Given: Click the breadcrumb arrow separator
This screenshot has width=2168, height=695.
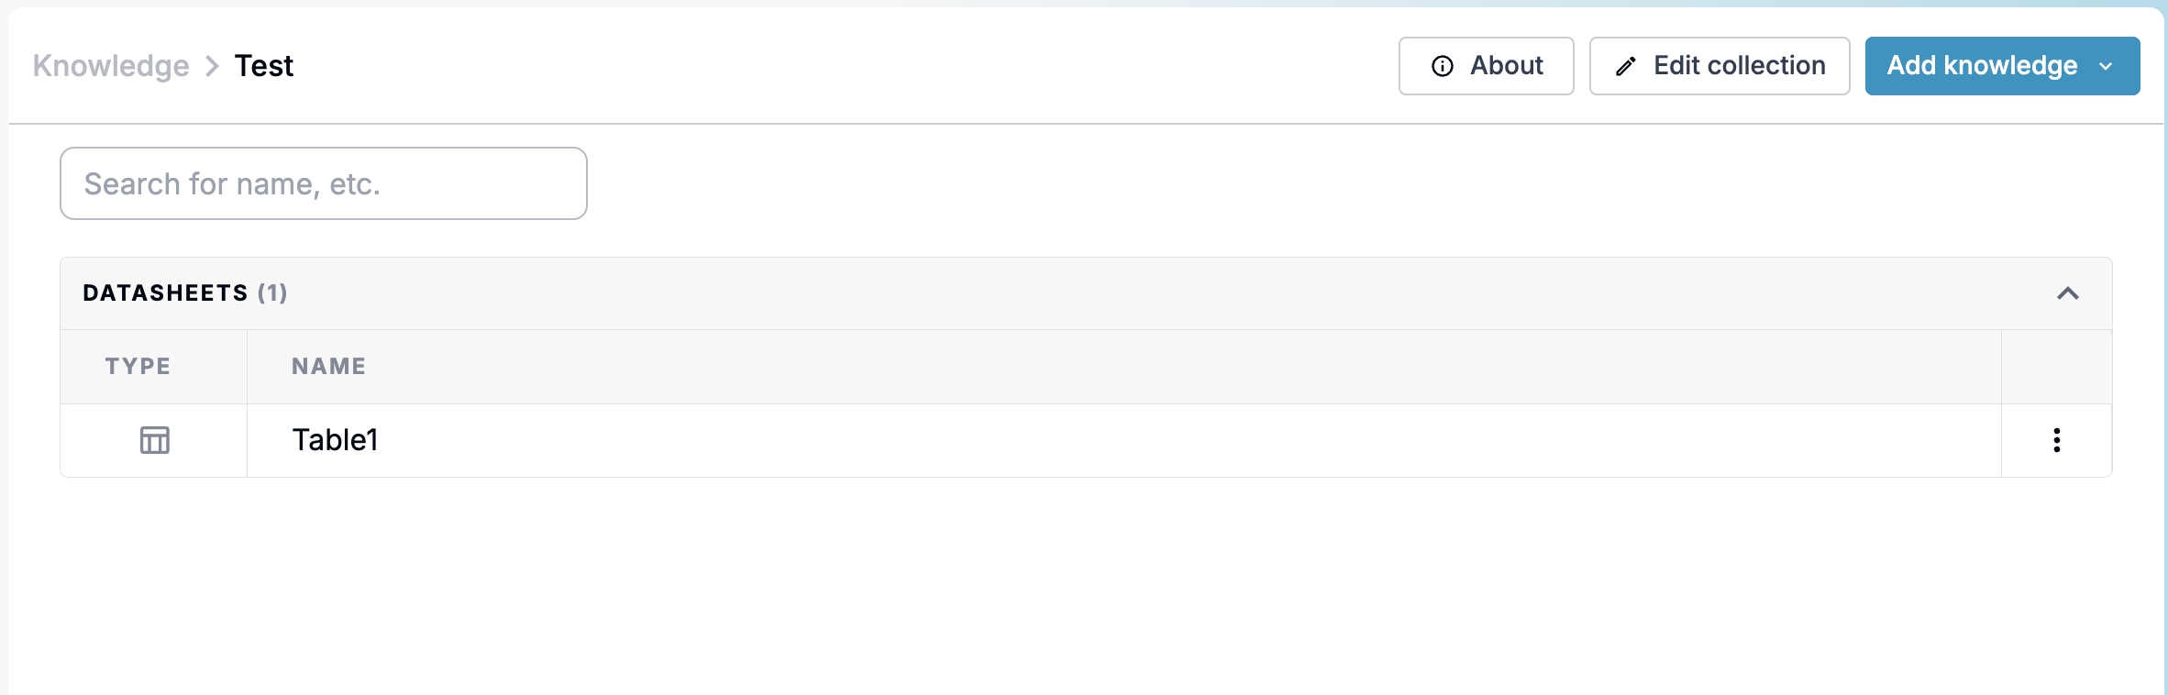Looking at the screenshot, I should [x=212, y=66].
